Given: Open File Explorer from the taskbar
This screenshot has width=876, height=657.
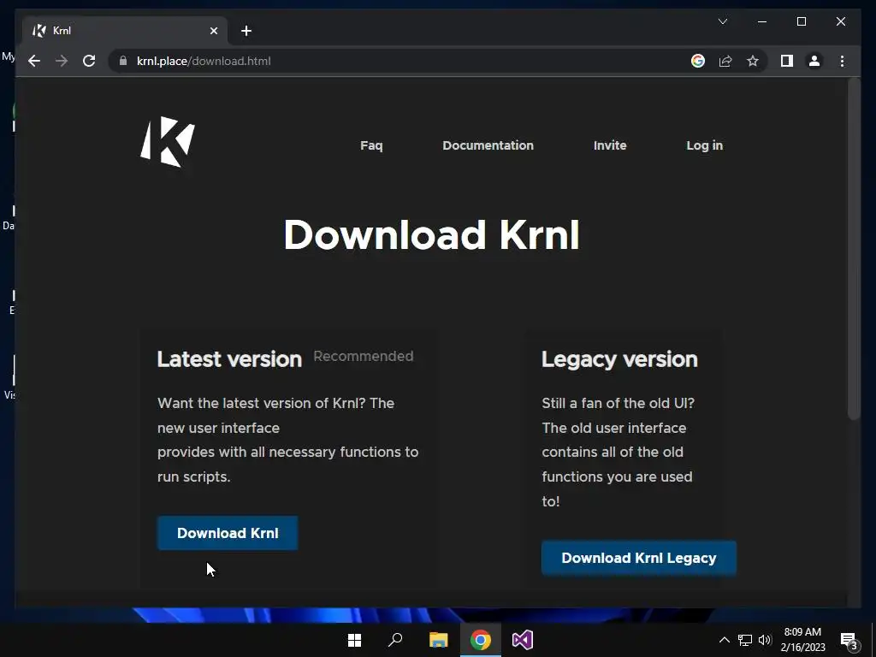Looking at the screenshot, I should tap(438, 640).
